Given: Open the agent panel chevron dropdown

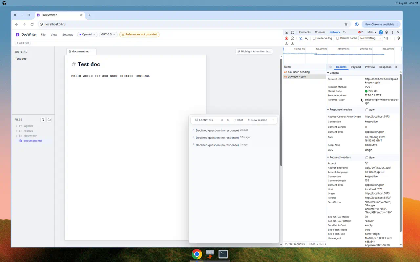Looking at the screenshot, I should point(273,120).
